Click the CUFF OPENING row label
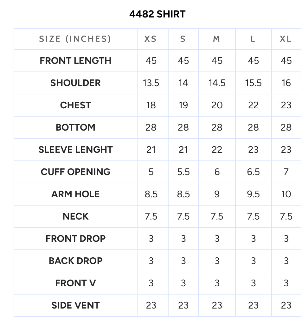Image resolution: width=308 pixels, height=326 pixels. (x=75, y=172)
